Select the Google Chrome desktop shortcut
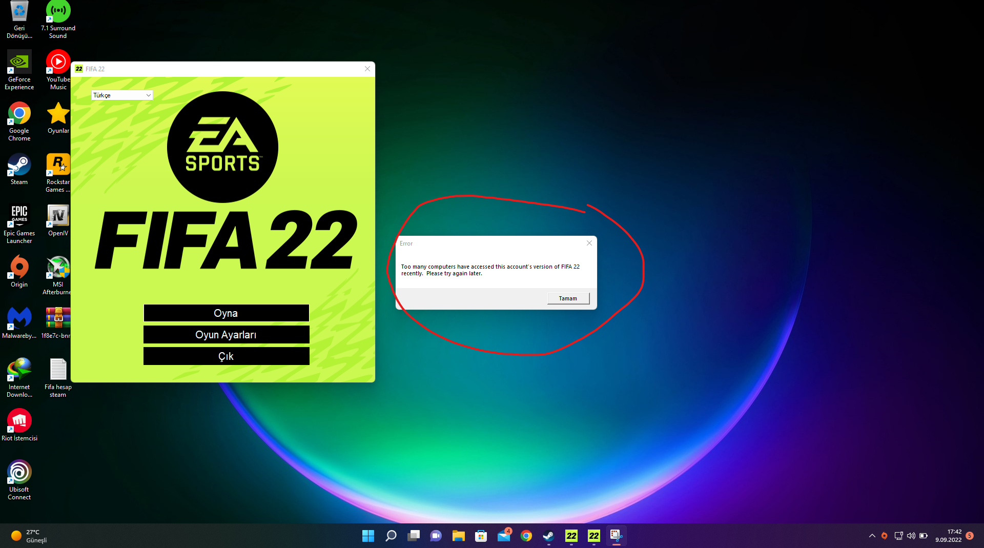Viewport: 984px width, 548px height. pyautogui.click(x=19, y=121)
